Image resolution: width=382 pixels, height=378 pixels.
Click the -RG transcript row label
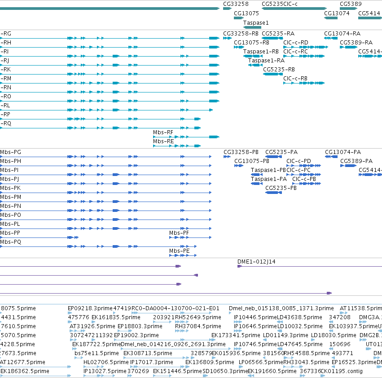click(5, 33)
